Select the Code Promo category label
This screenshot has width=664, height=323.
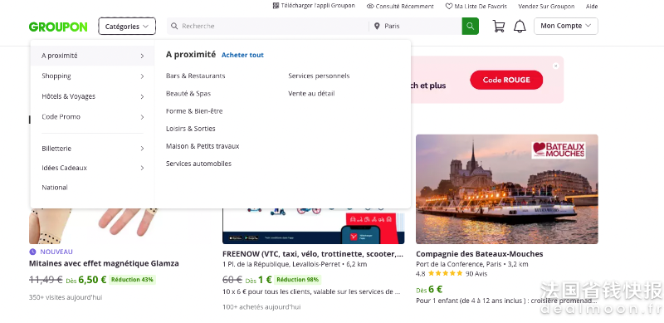coord(61,116)
